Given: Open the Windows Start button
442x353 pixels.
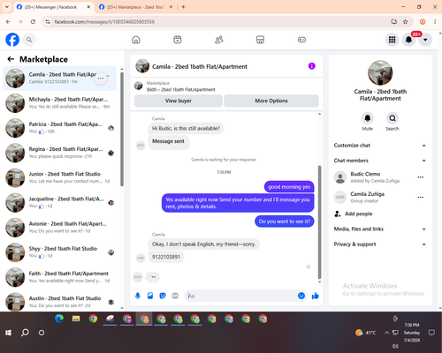Looking at the screenshot, I should point(8,333).
